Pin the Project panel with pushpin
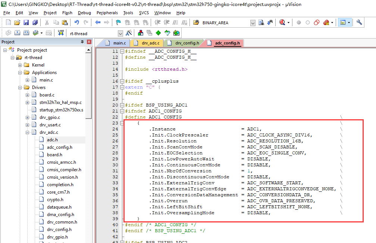Viewport: 376px width, 243px height. coord(82,42)
